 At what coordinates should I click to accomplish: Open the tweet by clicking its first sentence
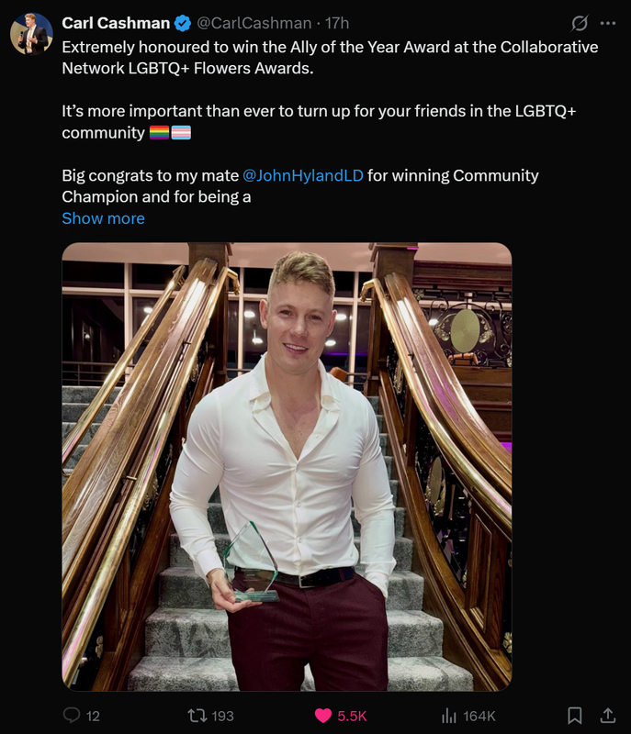click(x=330, y=58)
